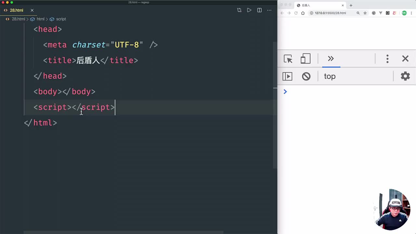This screenshot has height=234, width=416.
Task: Bookmark the page with the star icon
Action: coord(365,13)
